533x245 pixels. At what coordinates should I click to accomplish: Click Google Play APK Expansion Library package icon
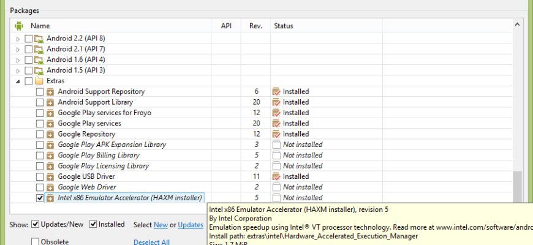pos(50,145)
